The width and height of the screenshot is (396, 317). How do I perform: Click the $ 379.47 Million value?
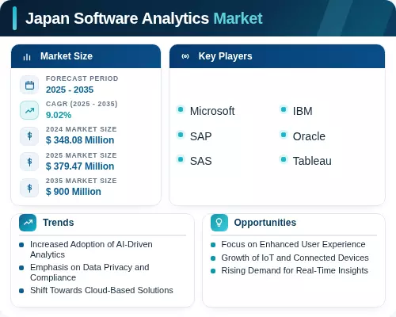[80, 166]
